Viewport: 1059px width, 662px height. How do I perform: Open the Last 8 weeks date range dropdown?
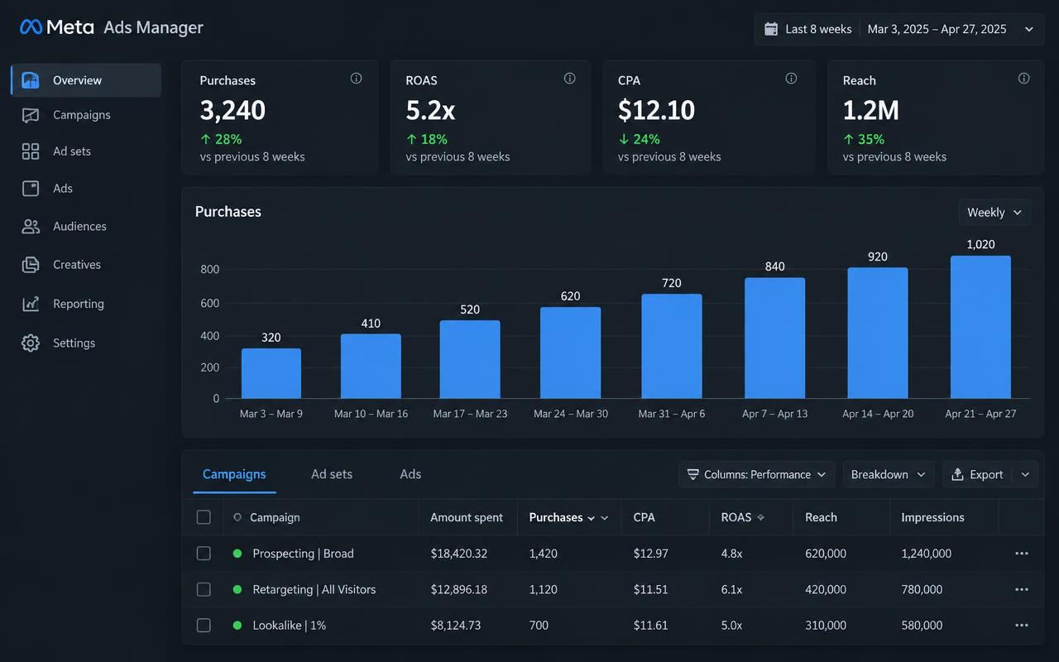click(x=898, y=29)
